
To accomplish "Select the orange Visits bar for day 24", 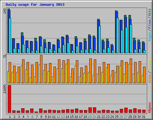I will click(113, 76).
